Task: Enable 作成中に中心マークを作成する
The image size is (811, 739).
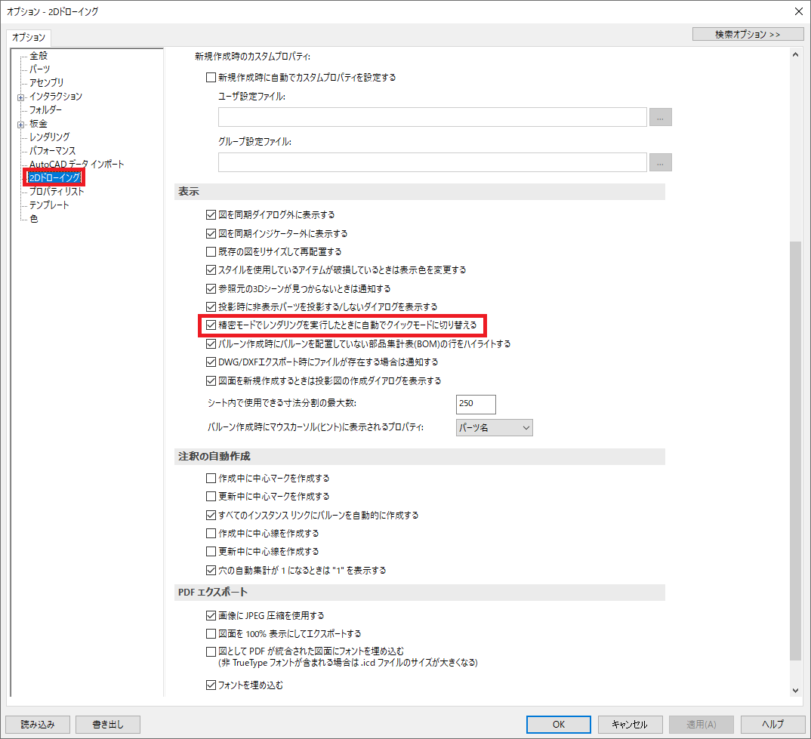Action: click(212, 476)
